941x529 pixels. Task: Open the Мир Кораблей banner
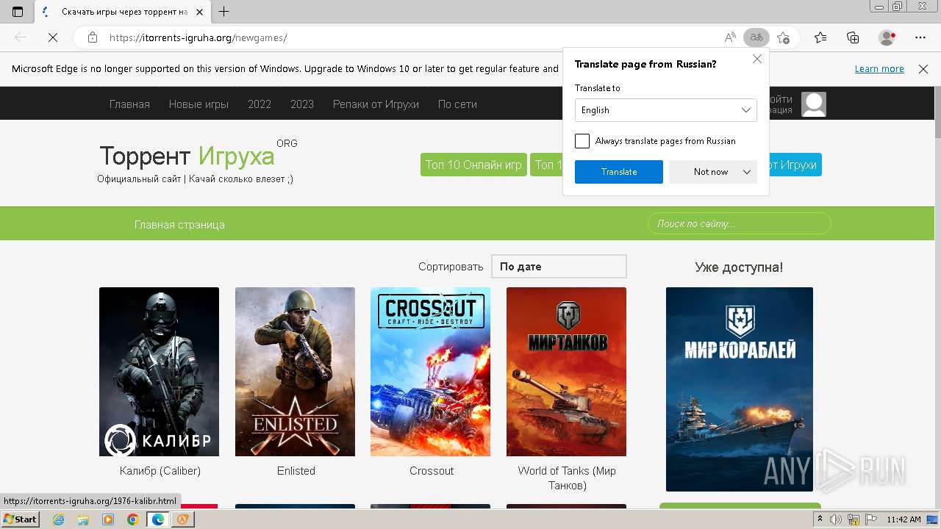pos(740,389)
